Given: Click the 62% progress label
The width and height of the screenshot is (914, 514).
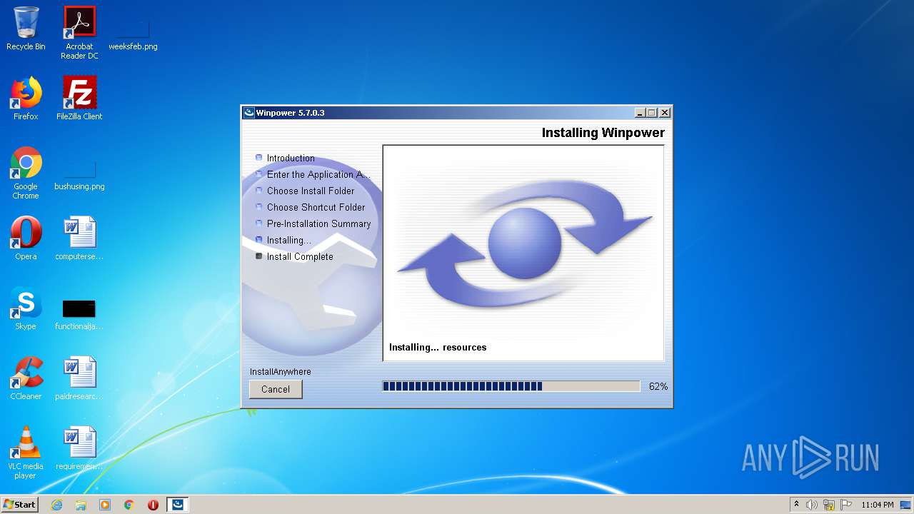Looking at the screenshot, I should 658,386.
